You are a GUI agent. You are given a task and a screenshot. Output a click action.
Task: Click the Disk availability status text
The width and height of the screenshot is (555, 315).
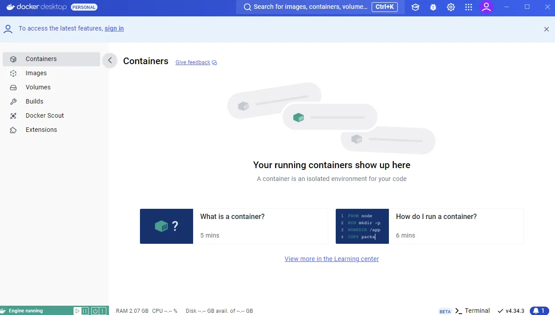point(219,311)
